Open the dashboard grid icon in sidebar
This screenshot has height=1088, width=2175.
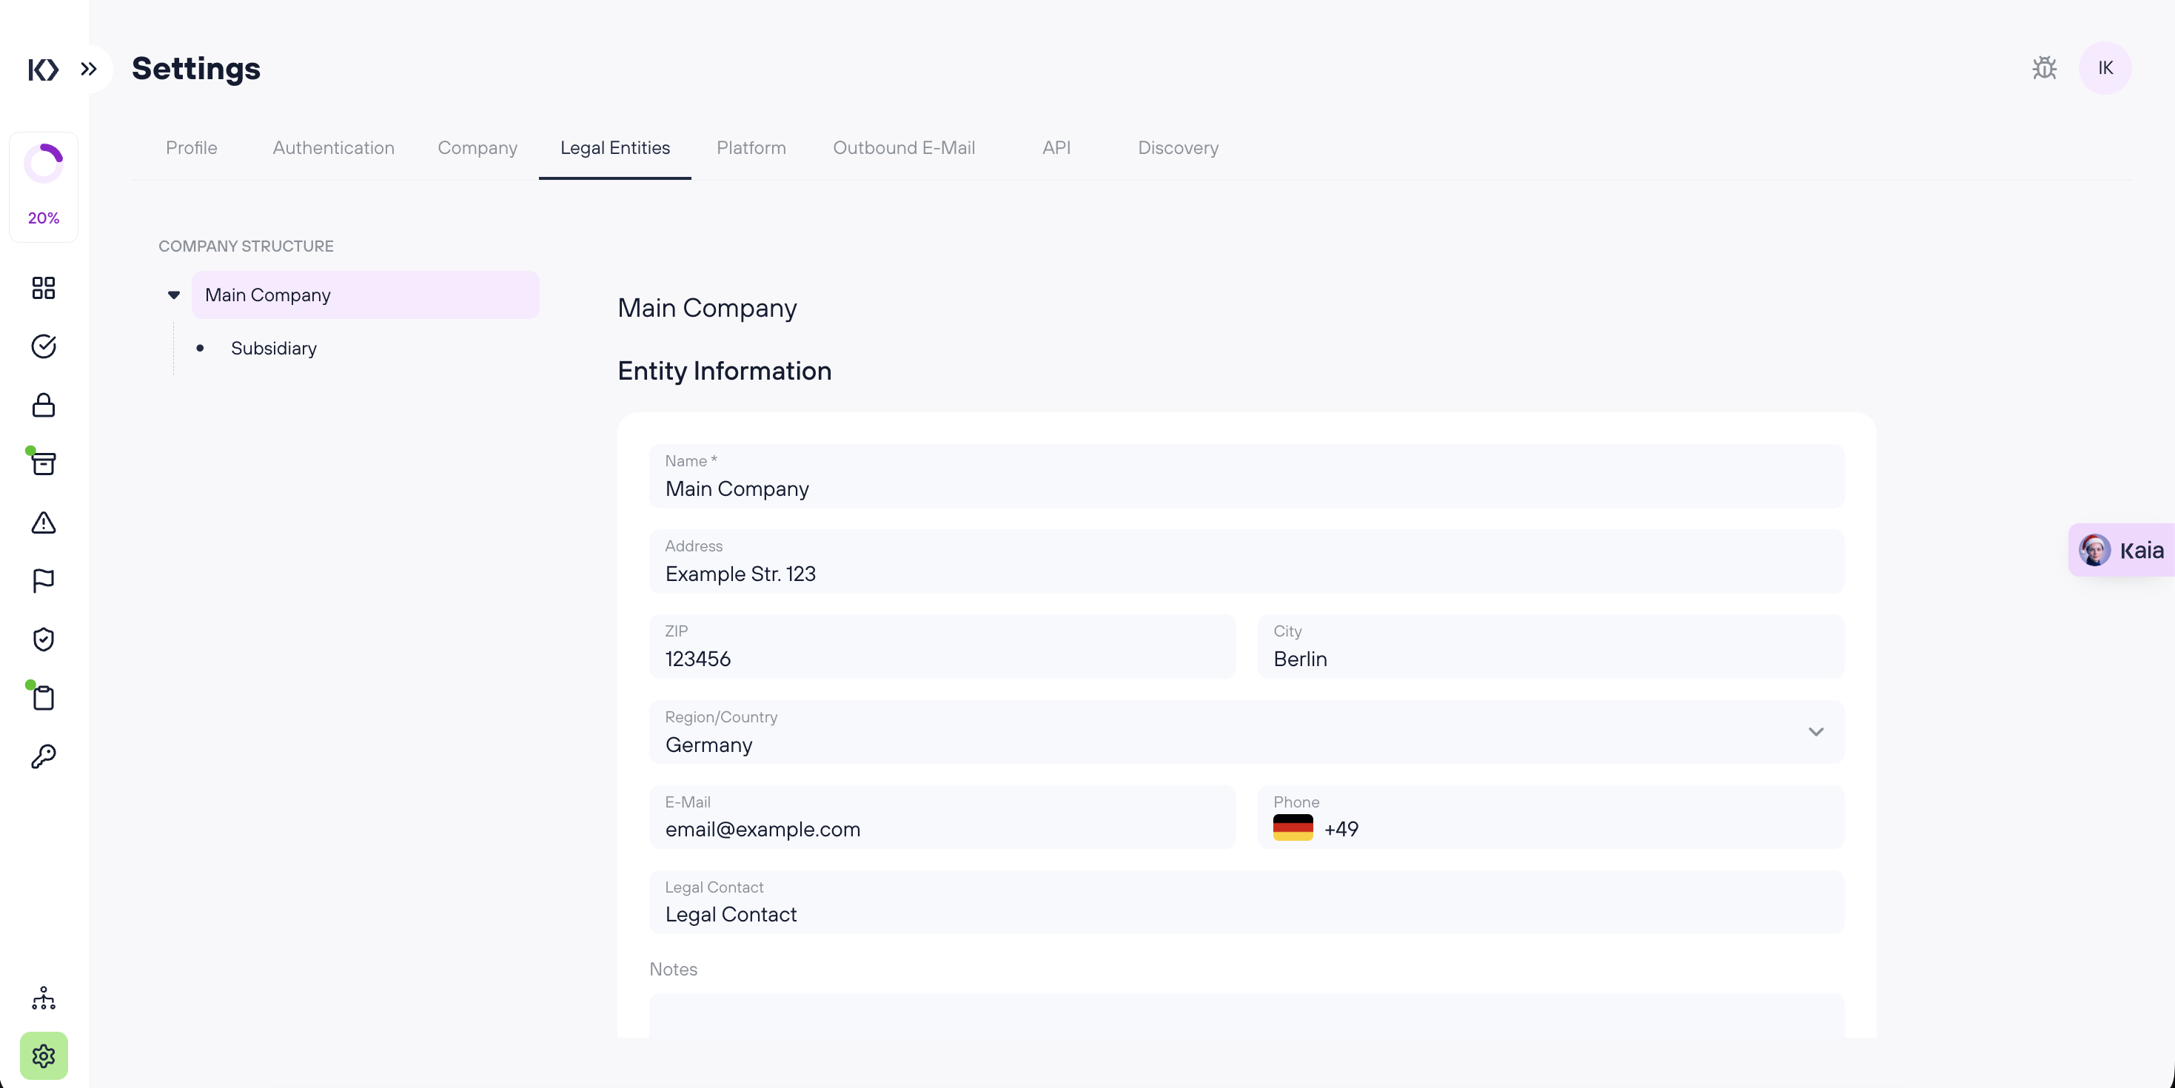pos(43,288)
